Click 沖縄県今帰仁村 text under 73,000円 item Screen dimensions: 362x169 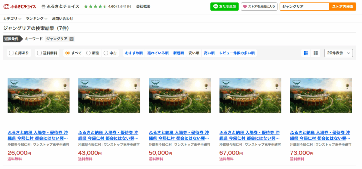[x=301, y=145]
